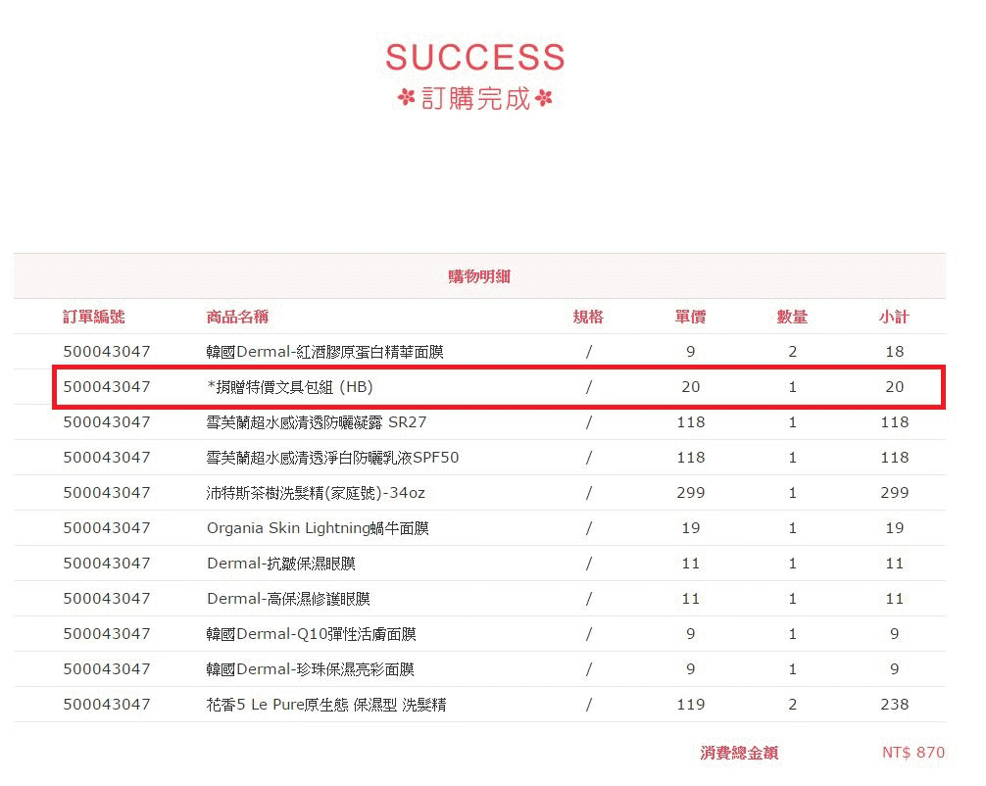
Task: Select the 韓國Dermal-紅酒膠原蛋白精華面膜 product
Action: point(324,352)
